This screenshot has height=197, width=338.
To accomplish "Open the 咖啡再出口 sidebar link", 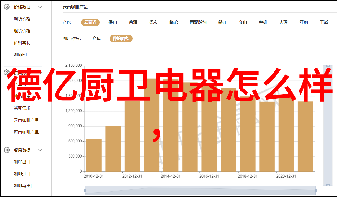I will click(24, 186).
